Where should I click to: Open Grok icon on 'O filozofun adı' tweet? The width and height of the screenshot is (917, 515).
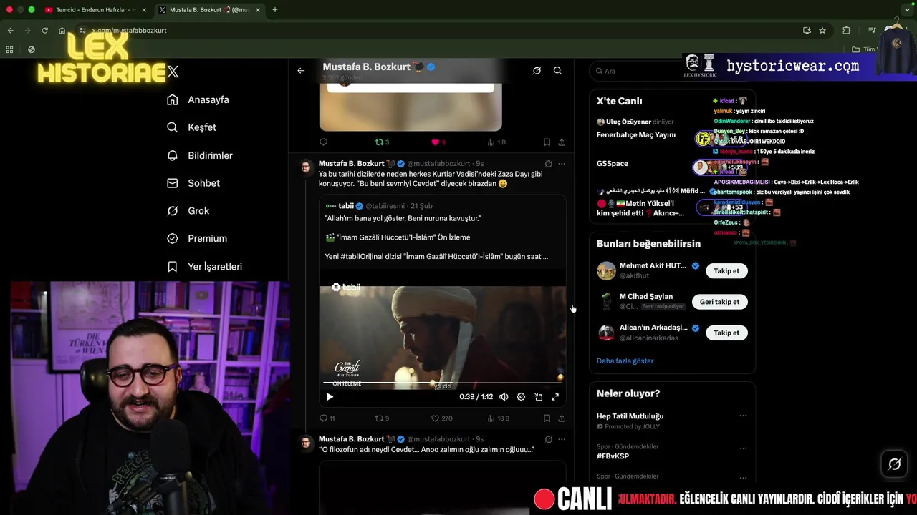[548, 439]
